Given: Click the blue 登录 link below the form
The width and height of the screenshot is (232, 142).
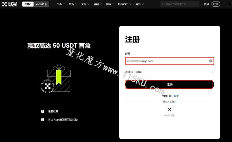Looking at the screenshot, I should pos(176,96).
